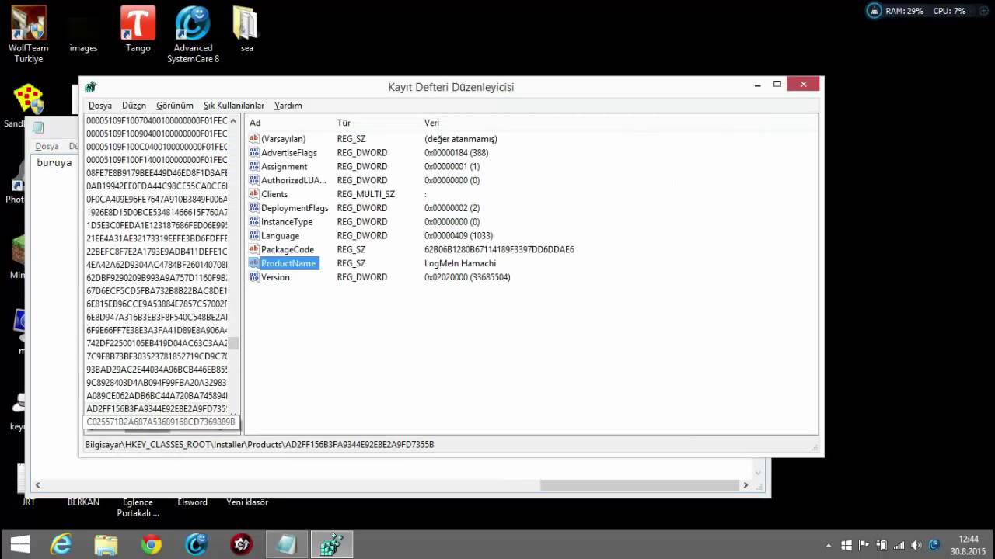Open the sea folder on the desktop
Image resolution: width=995 pixels, height=559 pixels.
246,30
